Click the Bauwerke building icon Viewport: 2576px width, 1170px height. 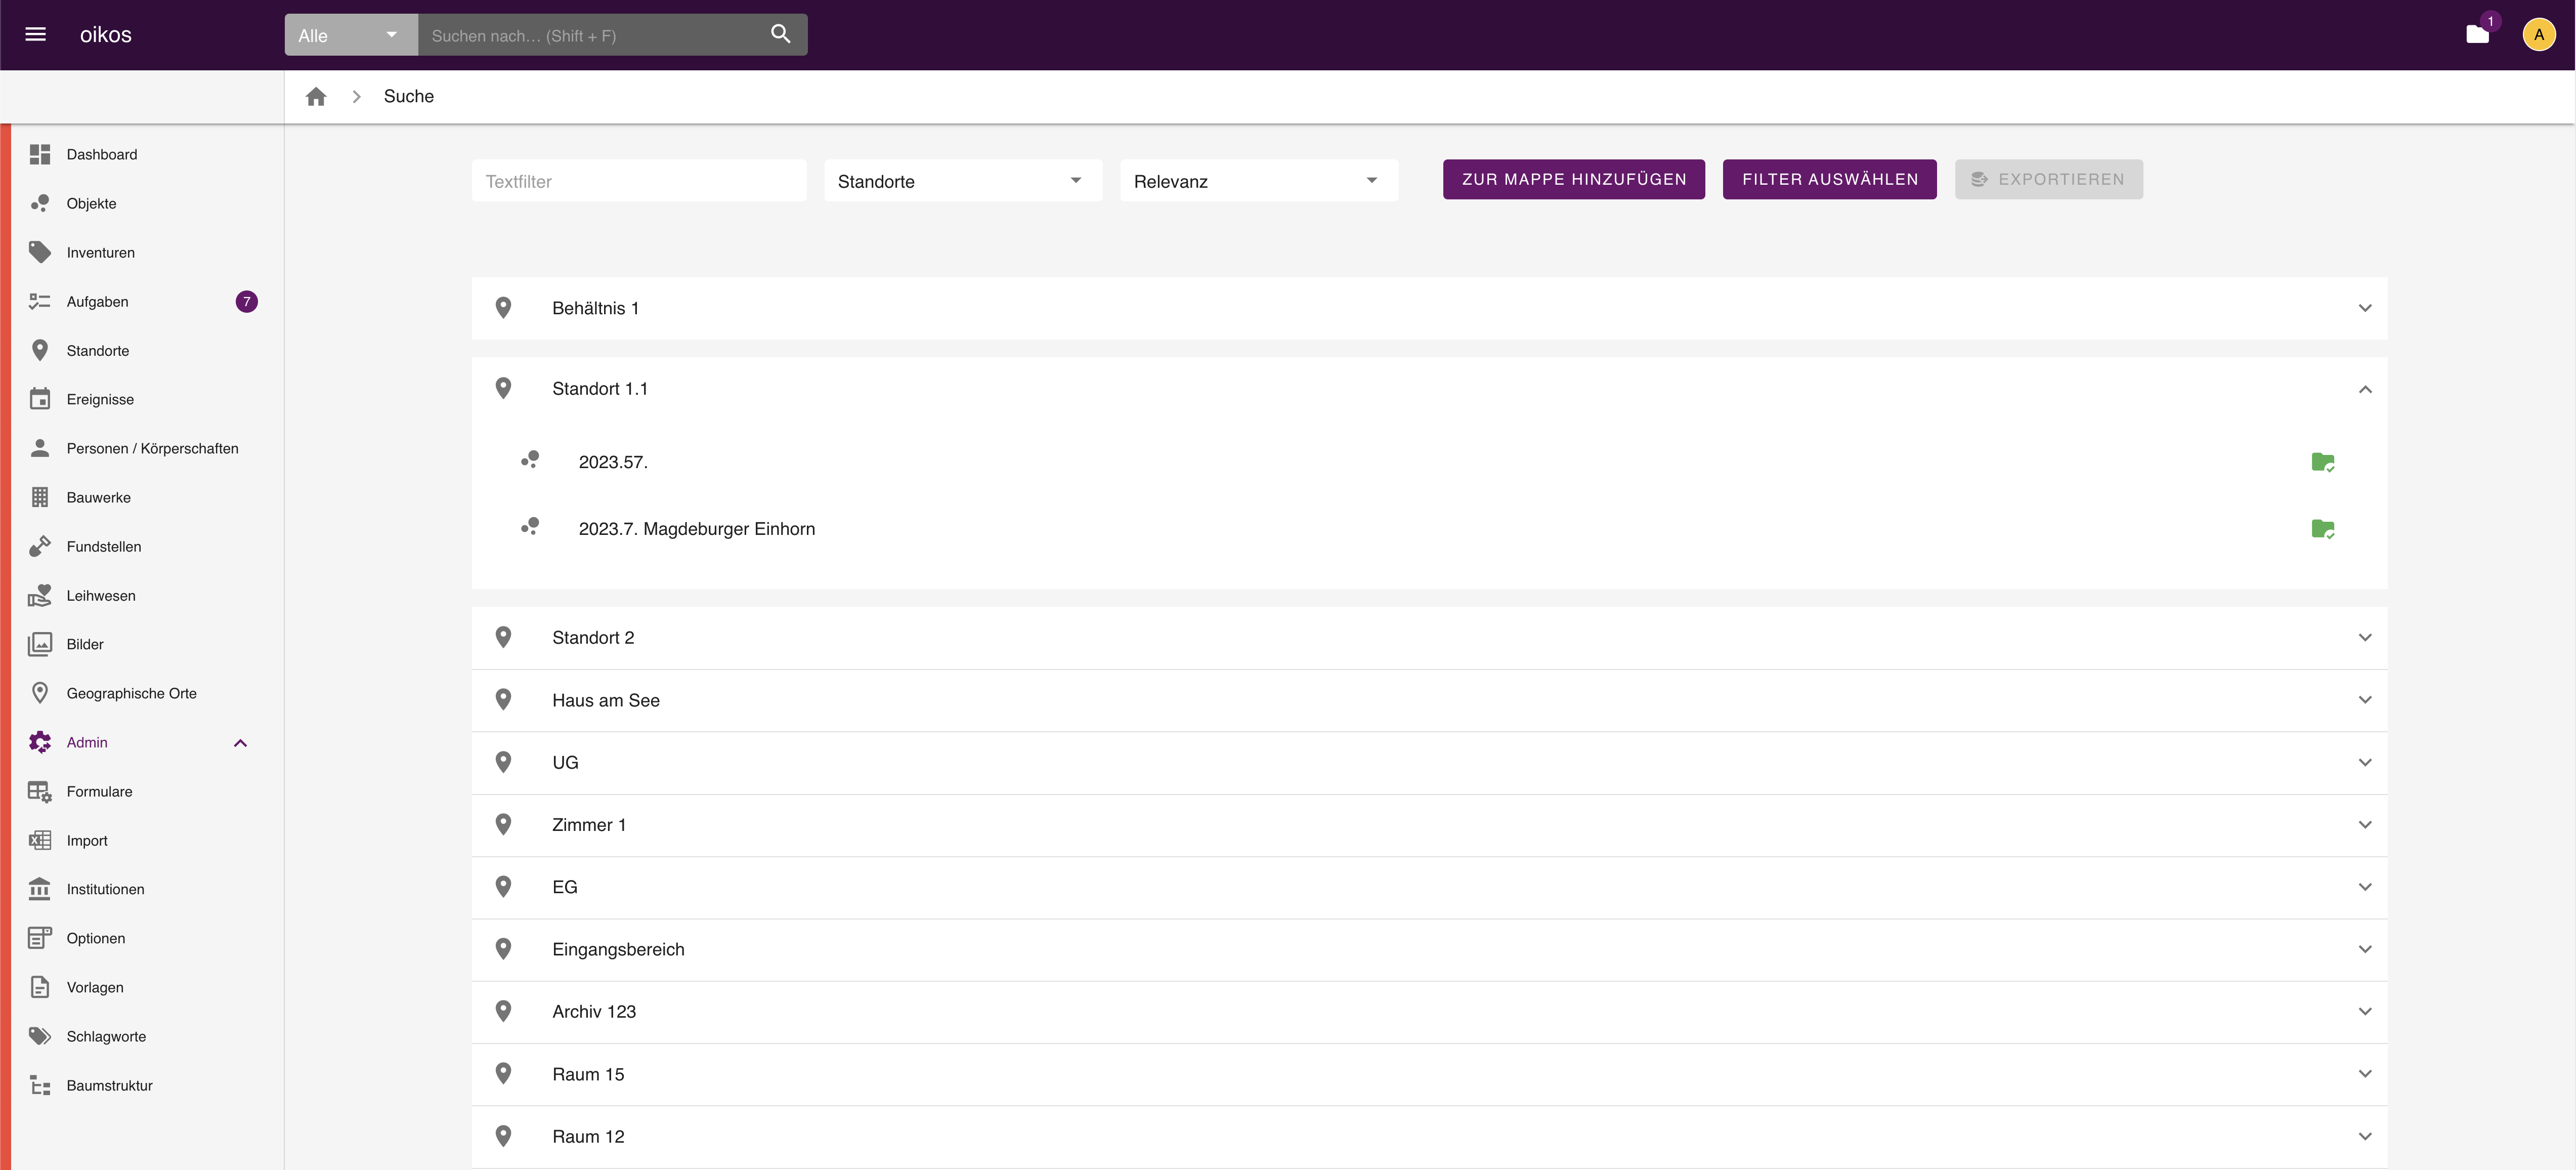pyautogui.click(x=40, y=497)
